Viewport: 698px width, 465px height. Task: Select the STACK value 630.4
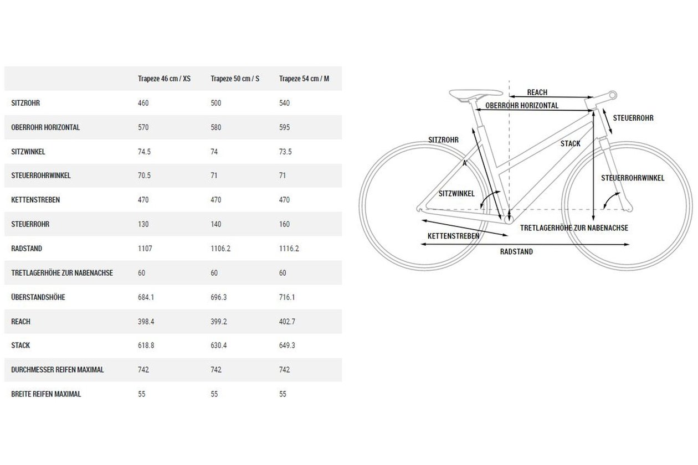[220, 345]
